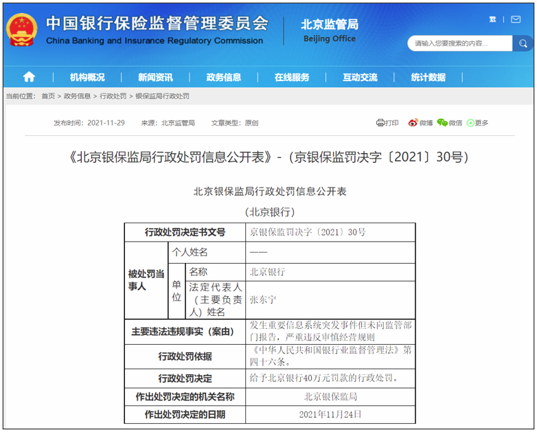
Task: Click the (北京银行) subtitle
Action: pyautogui.click(x=270, y=212)
